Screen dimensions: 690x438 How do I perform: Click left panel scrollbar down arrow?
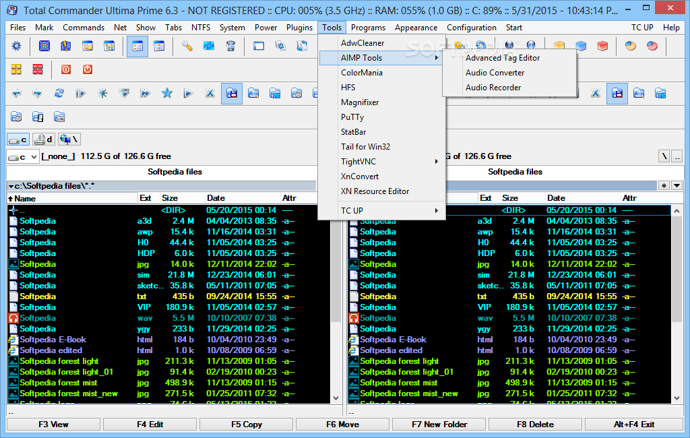coord(336,398)
